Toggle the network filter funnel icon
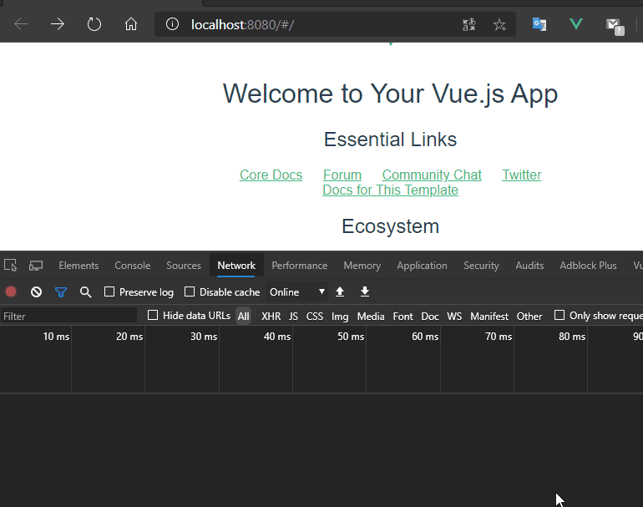 click(x=61, y=292)
